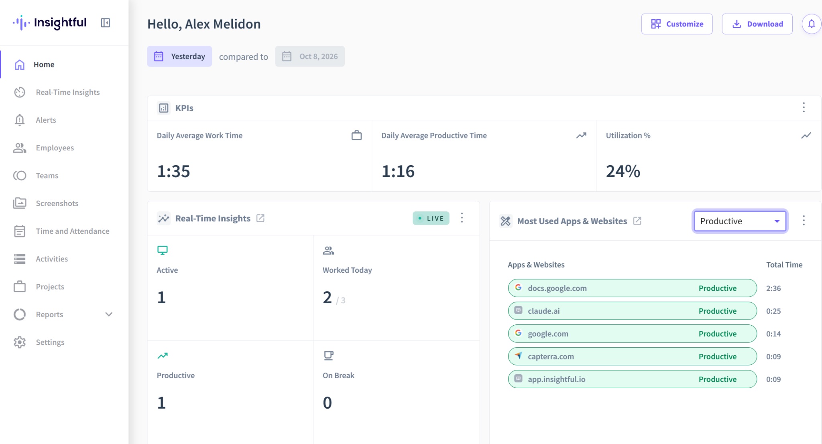
Task: Open the Productive filter dropdown
Action: pyautogui.click(x=740, y=221)
